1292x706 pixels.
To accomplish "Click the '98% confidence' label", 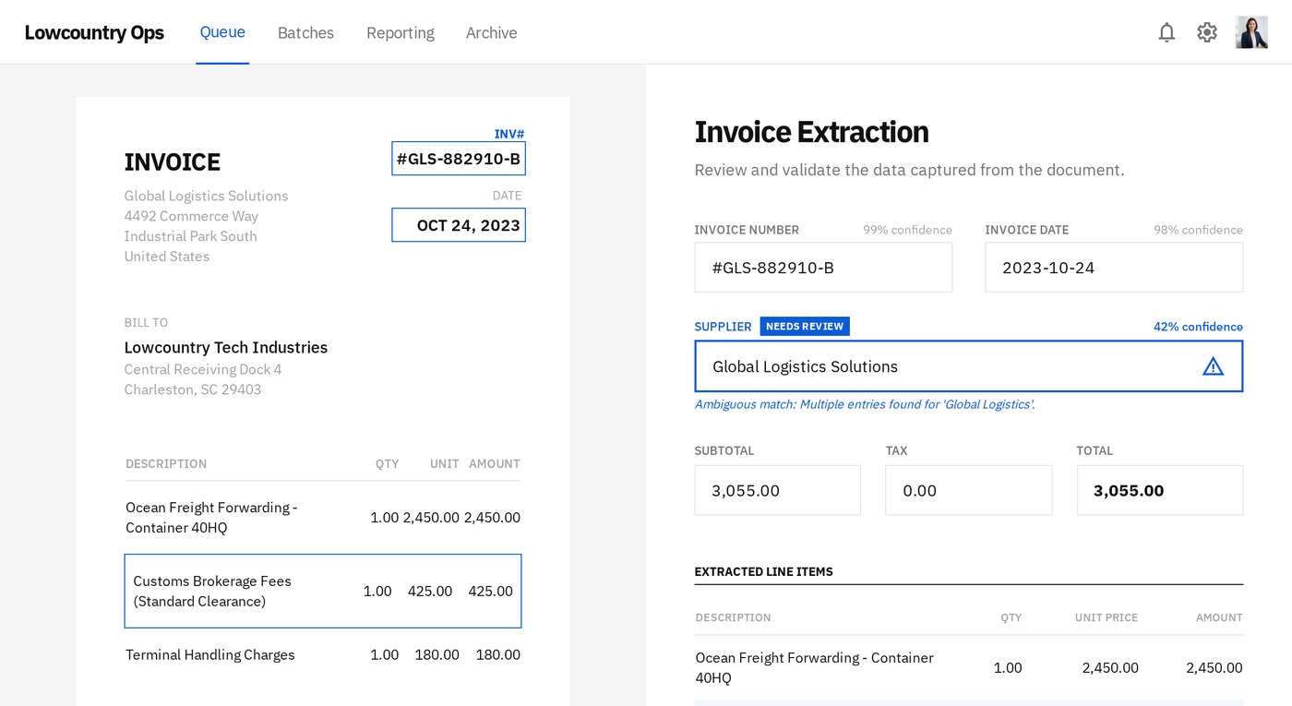I will (1198, 230).
